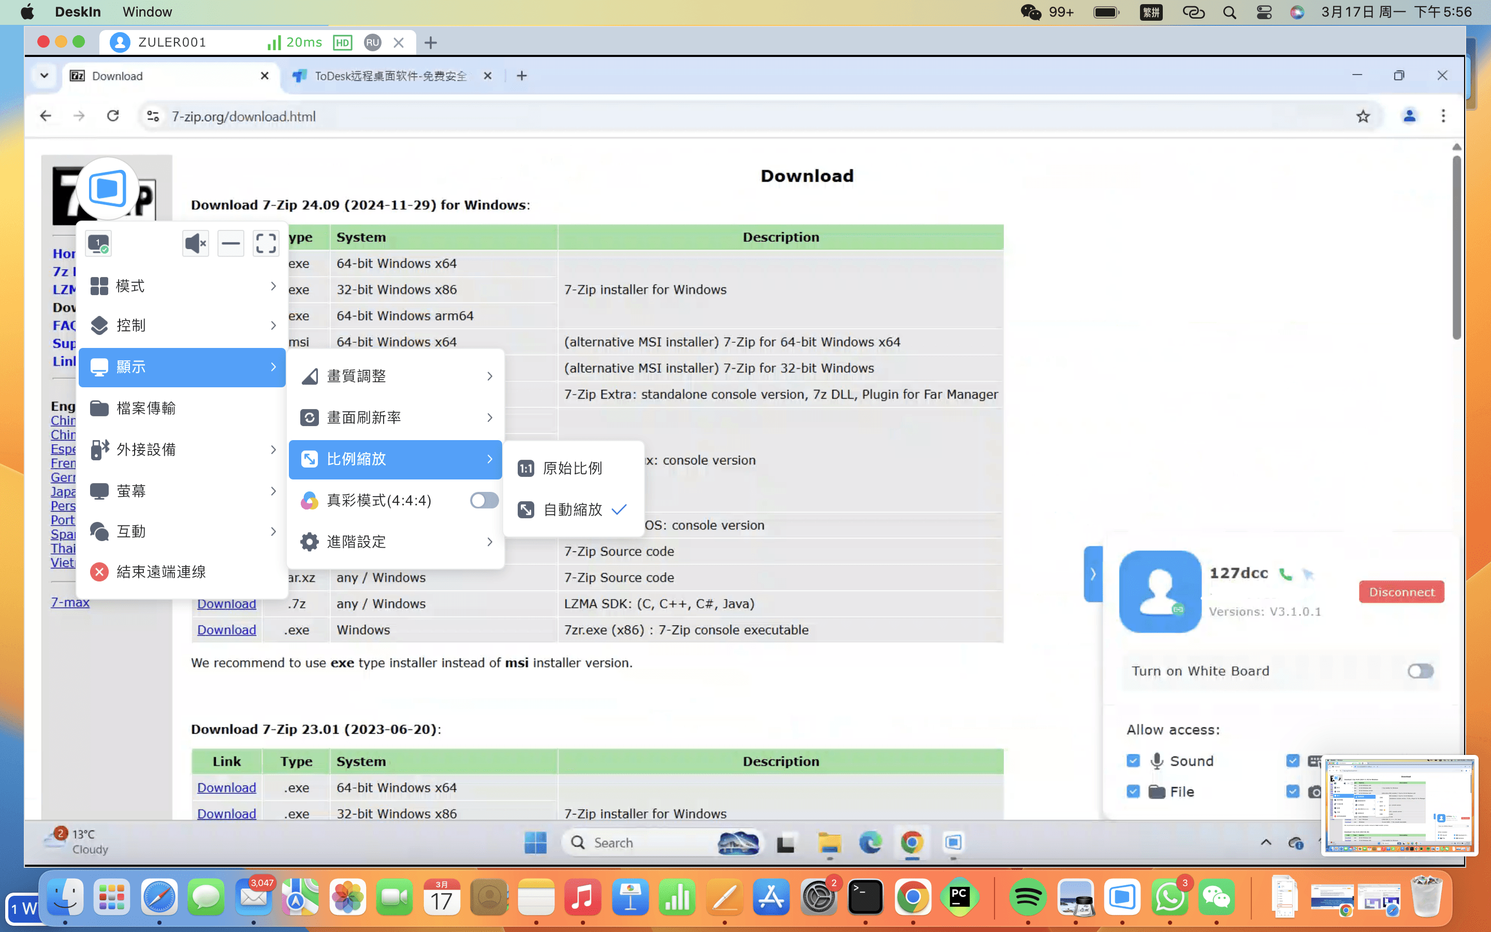This screenshot has width=1491, height=932.
Task: Click the DeskIn floating toolbar logo button
Action: (108, 188)
